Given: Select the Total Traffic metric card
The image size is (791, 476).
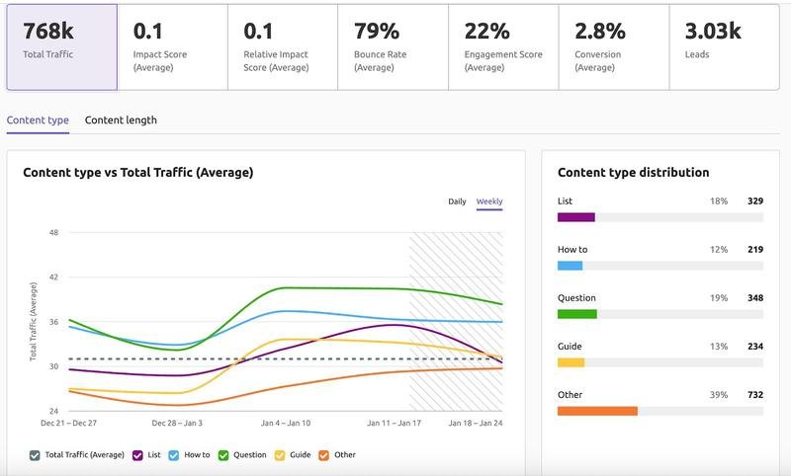Looking at the screenshot, I should coord(61,46).
